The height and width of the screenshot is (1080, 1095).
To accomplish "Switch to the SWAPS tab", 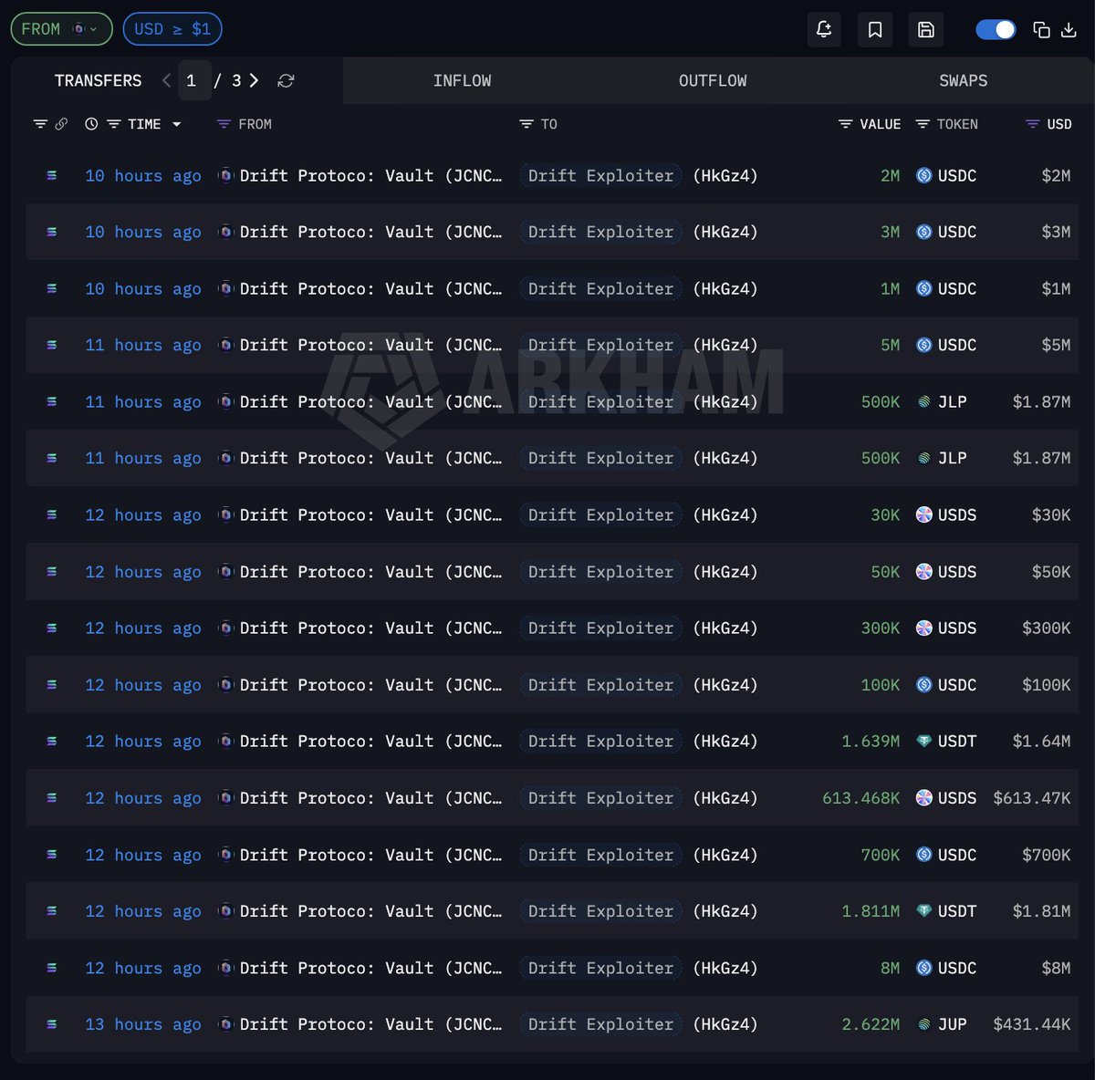I will point(963,81).
